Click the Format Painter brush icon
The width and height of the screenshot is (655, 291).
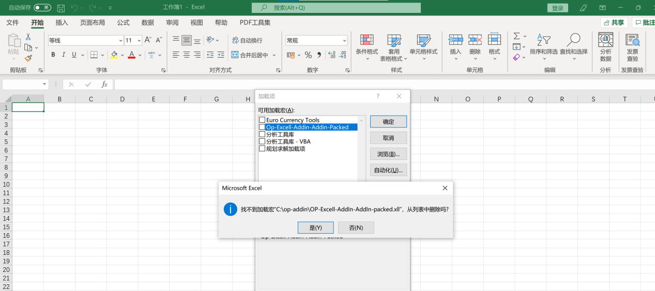click(28, 58)
